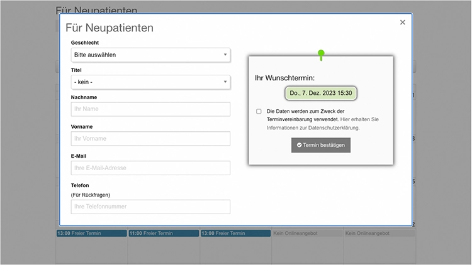This screenshot has width=472, height=265.
Task: Click the Termin bestätigen button
Action: click(x=321, y=145)
